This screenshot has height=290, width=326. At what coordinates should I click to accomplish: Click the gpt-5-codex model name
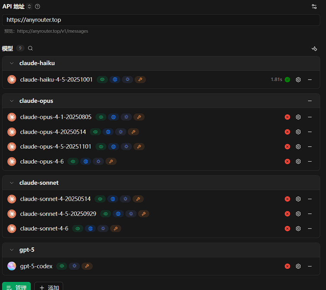36,266
